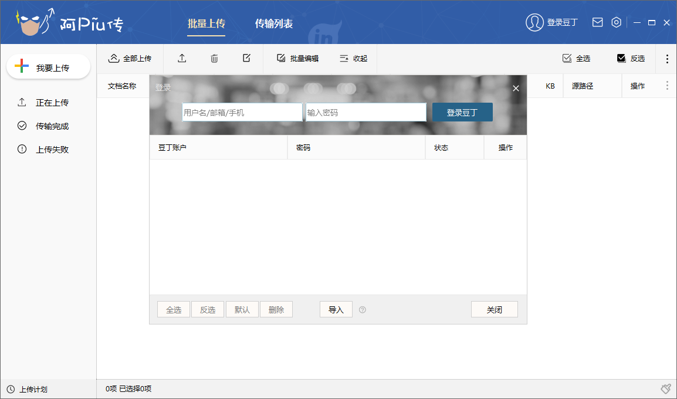Click the 文档名称 column header
Screen dimensions: 677x399
(x=122, y=86)
